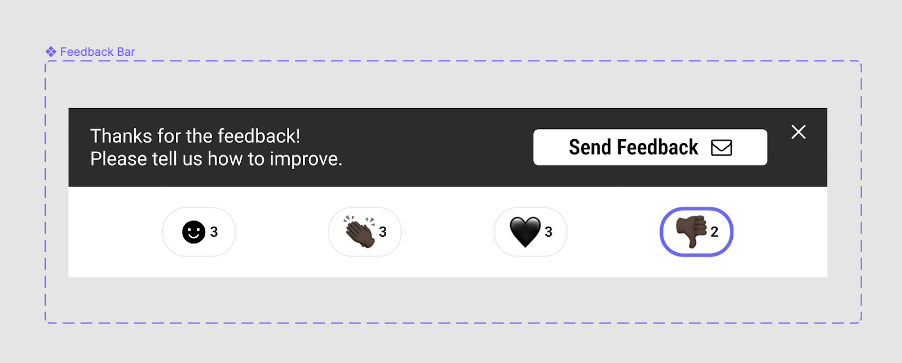Toggle the heart reaction pill
The height and width of the screenshot is (363, 902).
coord(530,232)
